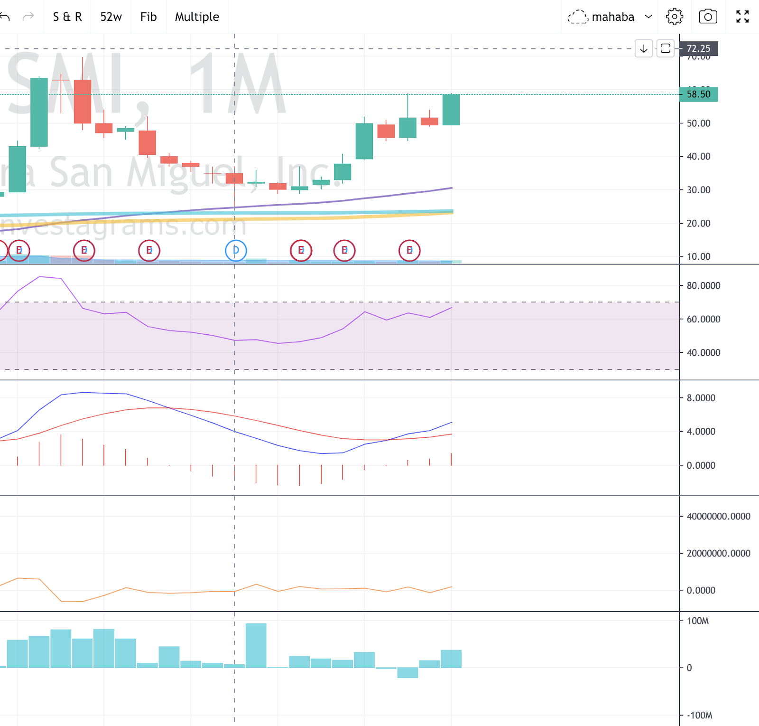Enter fullscreen mode
Screen dimensions: 759x726
(x=742, y=17)
